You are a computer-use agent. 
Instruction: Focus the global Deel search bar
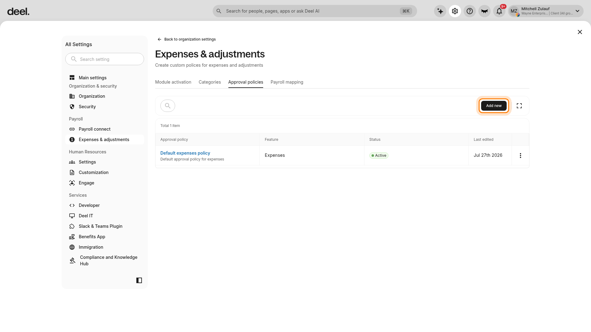(315, 11)
